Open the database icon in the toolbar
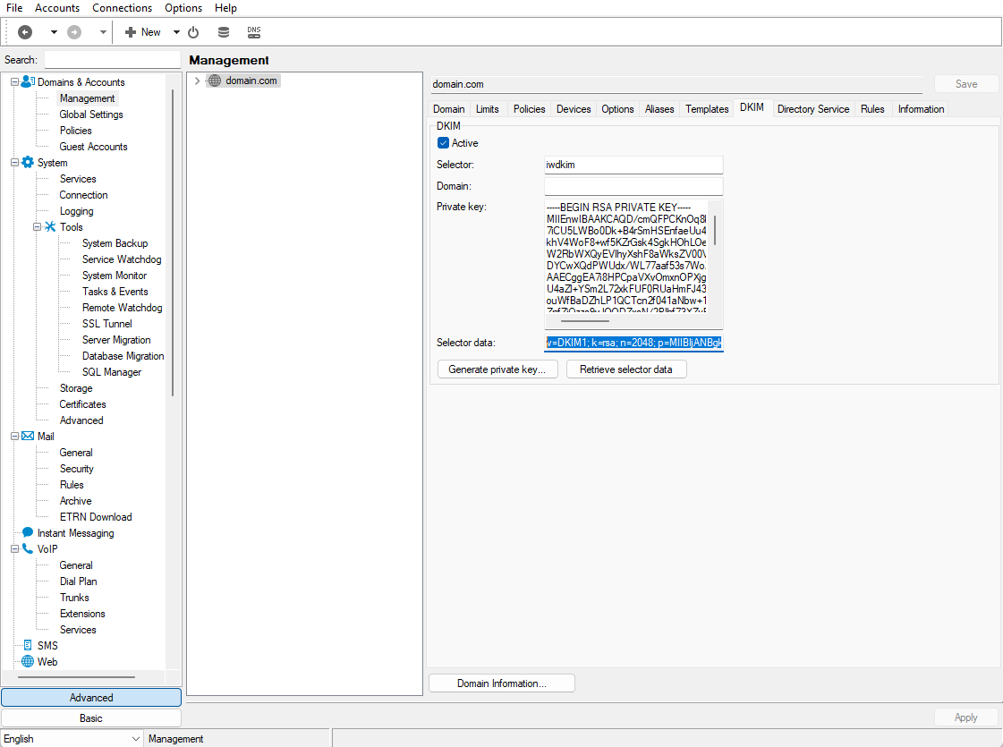 click(224, 32)
